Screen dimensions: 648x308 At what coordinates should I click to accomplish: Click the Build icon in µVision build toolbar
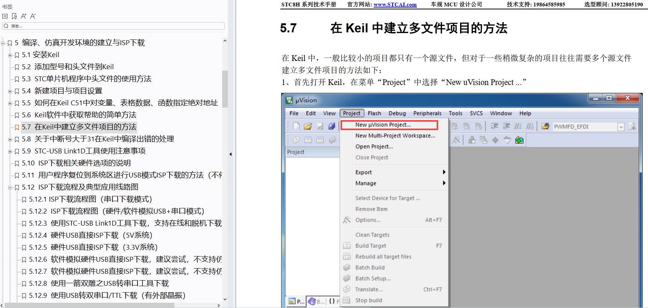308,140
